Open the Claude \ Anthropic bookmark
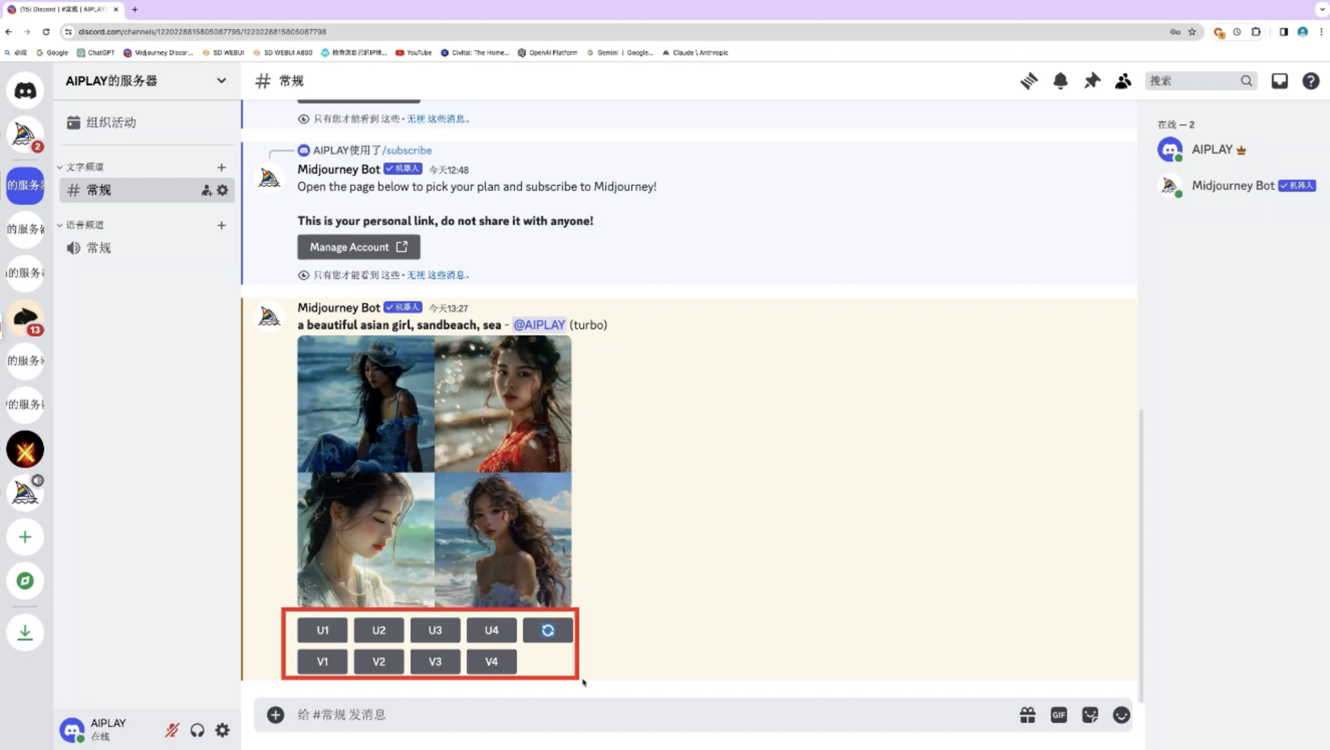The image size is (1330, 750). click(x=695, y=53)
